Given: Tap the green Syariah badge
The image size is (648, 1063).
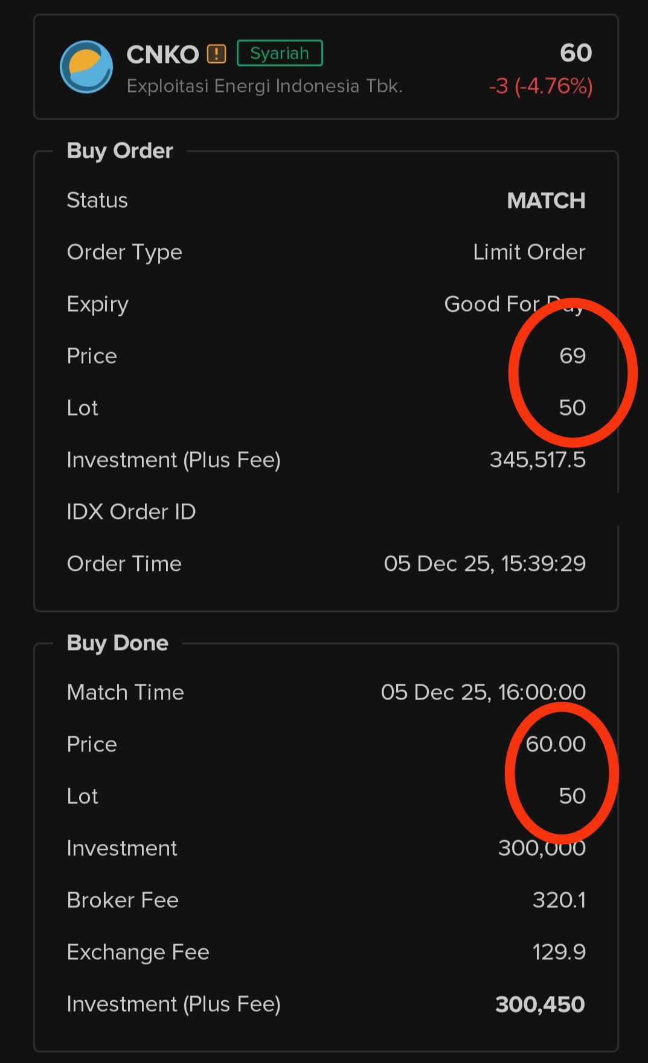Looking at the screenshot, I should point(280,53).
